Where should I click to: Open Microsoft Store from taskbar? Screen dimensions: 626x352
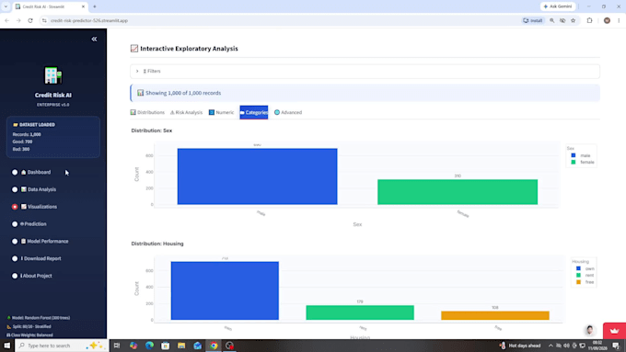click(166, 346)
